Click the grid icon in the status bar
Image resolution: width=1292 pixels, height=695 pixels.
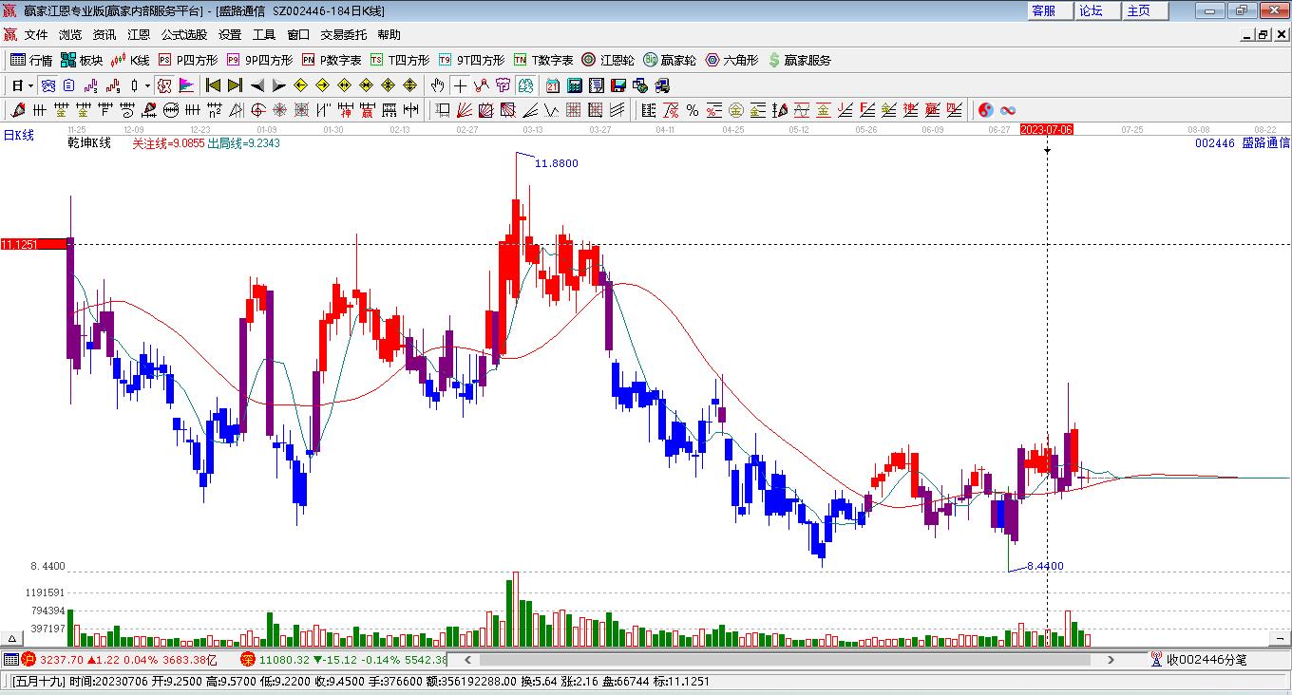(x=10, y=659)
